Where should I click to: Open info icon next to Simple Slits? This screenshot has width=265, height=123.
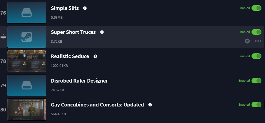point(85,8)
